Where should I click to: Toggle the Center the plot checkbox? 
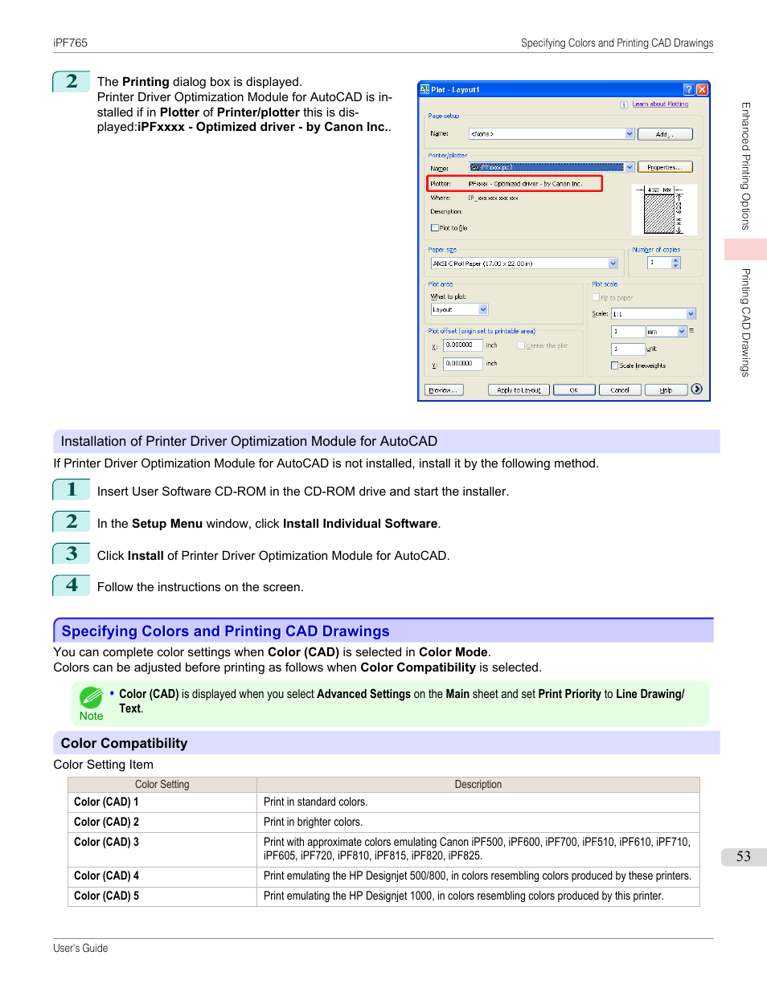[x=521, y=345]
